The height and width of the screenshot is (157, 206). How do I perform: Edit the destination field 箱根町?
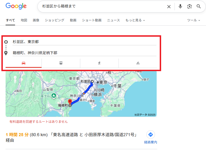click(84, 53)
